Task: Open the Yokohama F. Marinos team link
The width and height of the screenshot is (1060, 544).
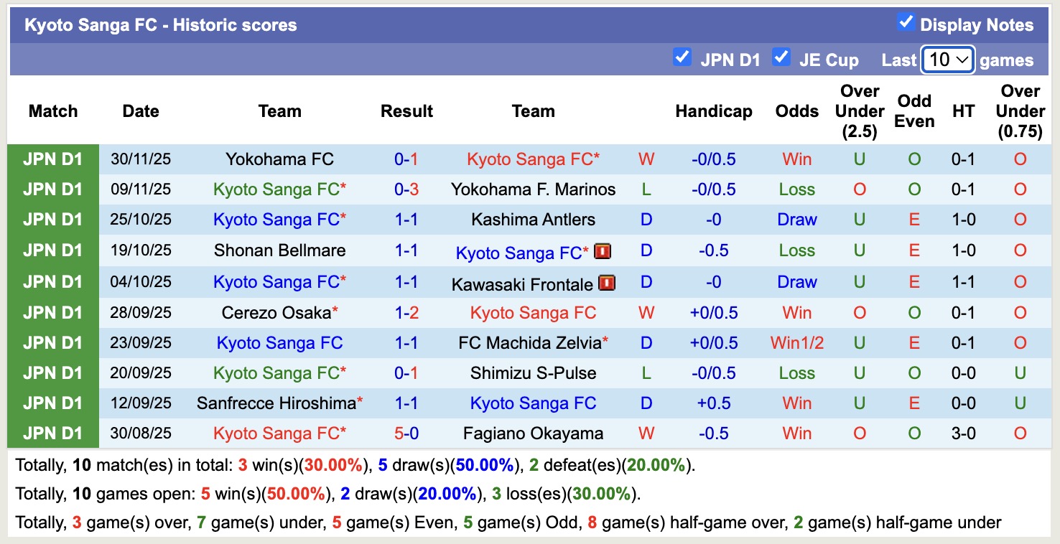Action: pyautogui.click(x=533, y=189)
